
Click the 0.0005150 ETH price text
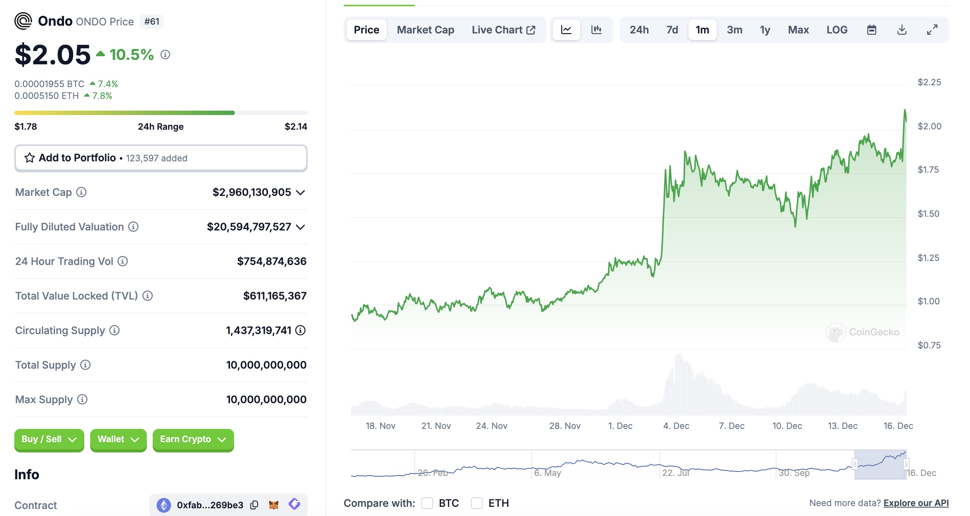[x=47, y=96]
